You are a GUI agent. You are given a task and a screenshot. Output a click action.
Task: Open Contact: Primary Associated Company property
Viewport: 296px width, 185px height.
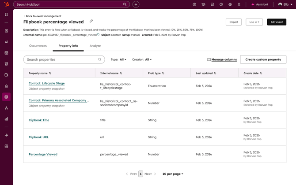tap(59, 100)
